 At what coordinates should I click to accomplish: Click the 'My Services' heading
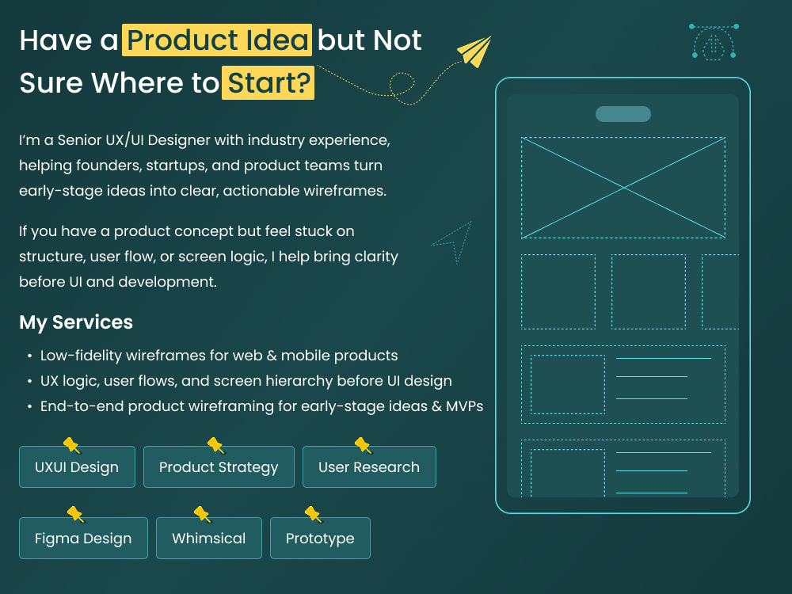click(x=76, y=322)
